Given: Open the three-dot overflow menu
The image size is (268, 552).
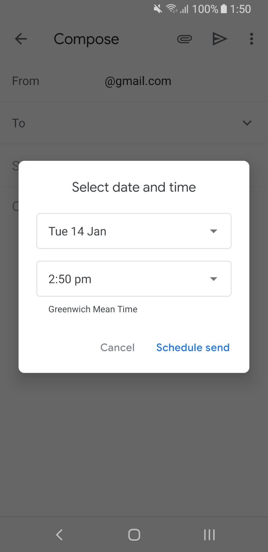Looking at the screenshot, I should (x=251, y=39).
